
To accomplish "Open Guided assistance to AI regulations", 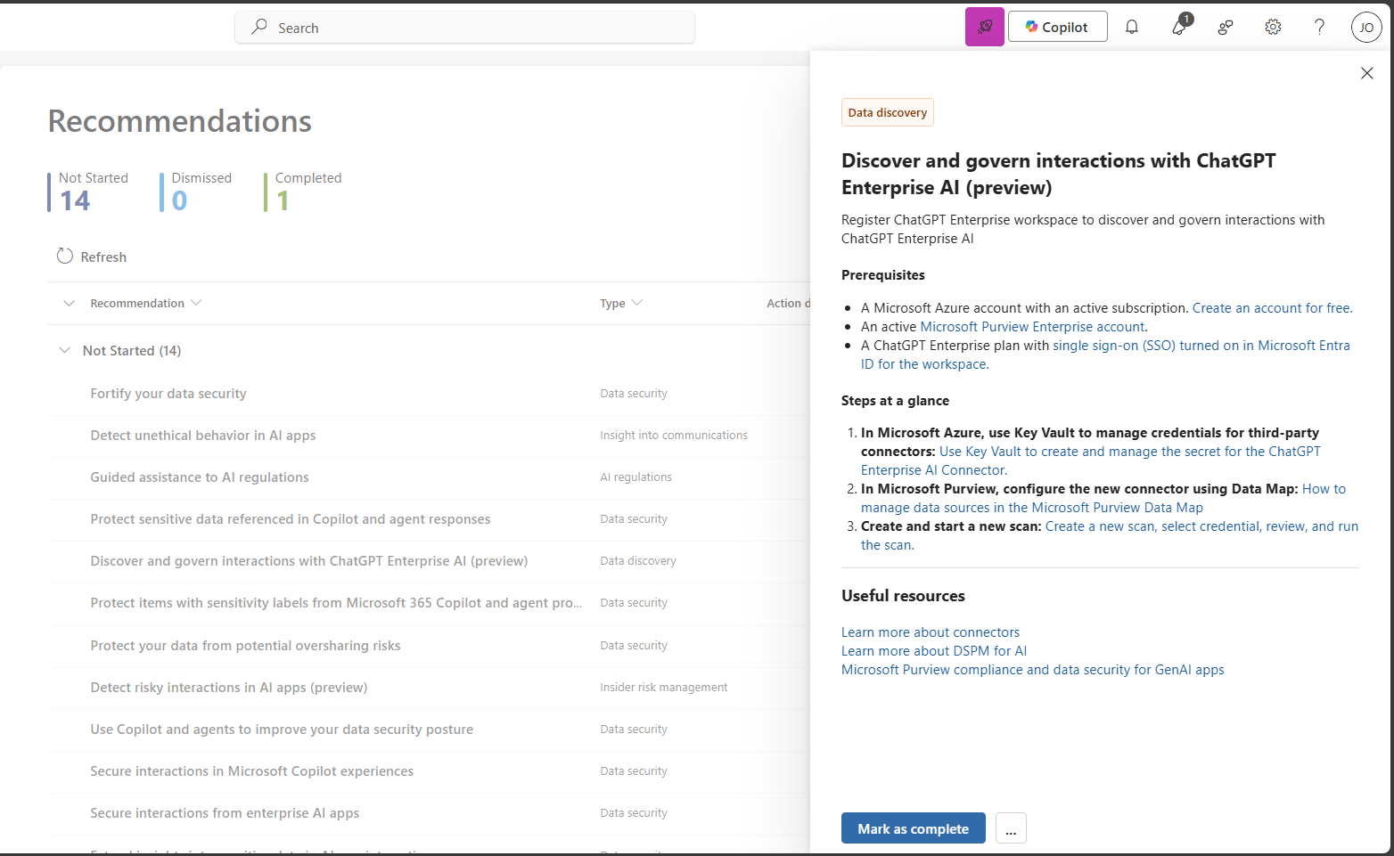I will click(x=200, y=477).
